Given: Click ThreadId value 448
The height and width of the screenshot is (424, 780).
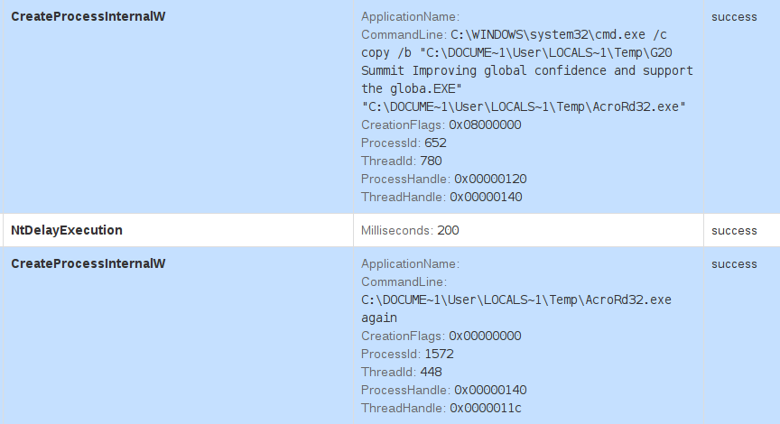Looking at the screenshot, I should tap(431, 372).
